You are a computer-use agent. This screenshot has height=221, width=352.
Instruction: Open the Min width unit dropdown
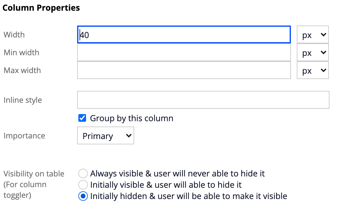(x=313, y=53)
